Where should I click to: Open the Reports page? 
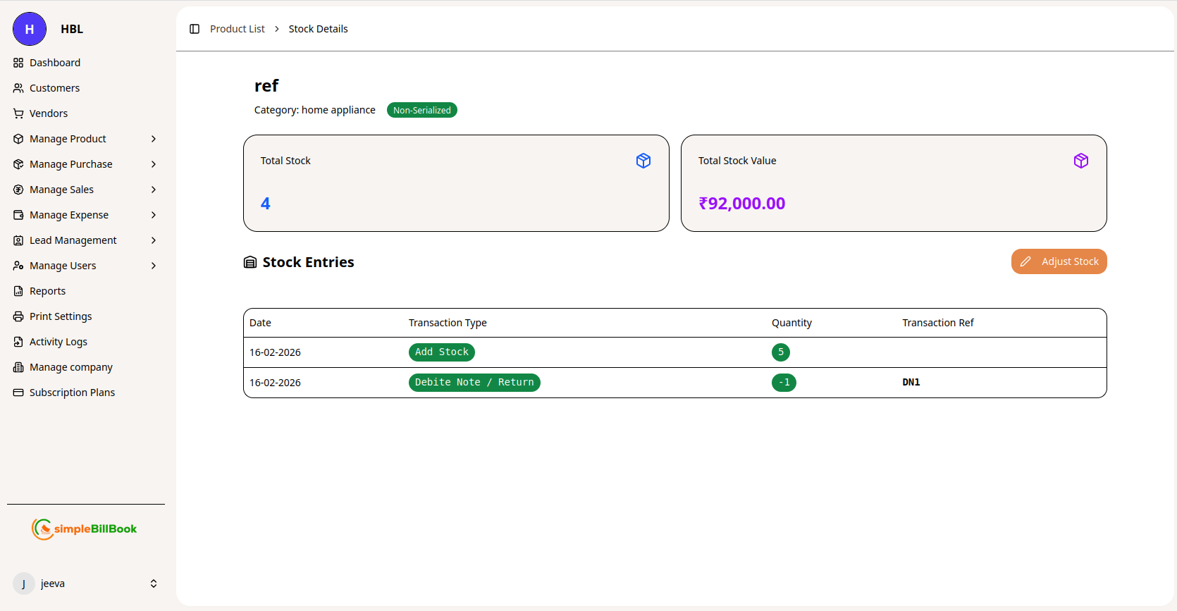tap(47, 291)
